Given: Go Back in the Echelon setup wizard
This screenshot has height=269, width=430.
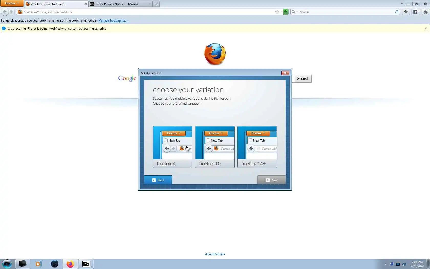Looking at the screenshot, I should click(x=158, y=180).
